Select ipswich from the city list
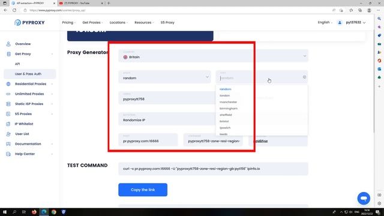 pos(225,128)
